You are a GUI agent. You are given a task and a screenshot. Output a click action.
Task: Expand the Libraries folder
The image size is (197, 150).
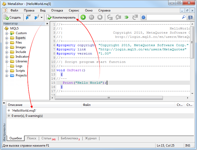[x=7, y=62]
